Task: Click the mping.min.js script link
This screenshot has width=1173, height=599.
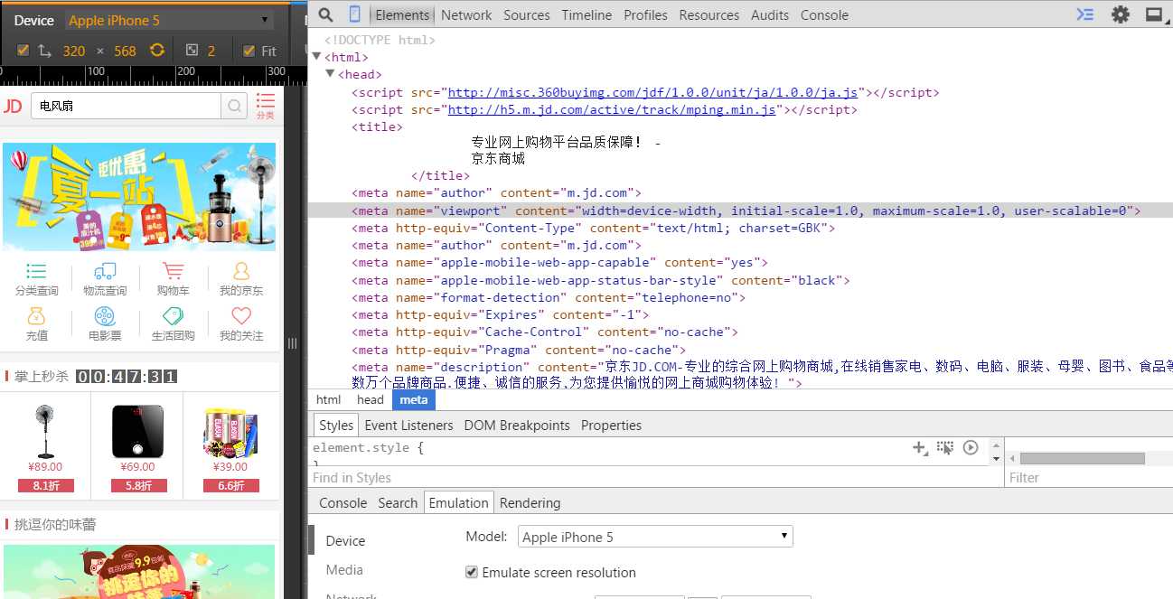Action: (613, 109)
